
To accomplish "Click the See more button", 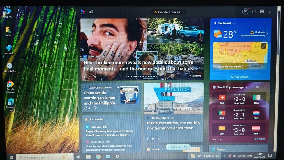I will (x=178, y=147).
